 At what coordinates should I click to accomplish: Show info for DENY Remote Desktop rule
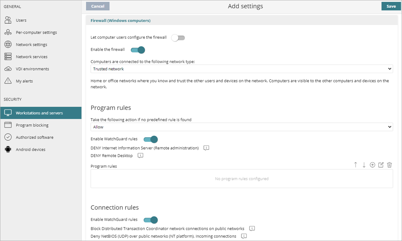[140, 155]
